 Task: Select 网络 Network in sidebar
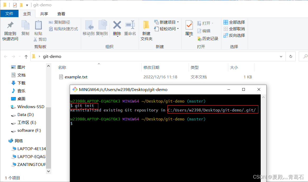tap(16, 141)
